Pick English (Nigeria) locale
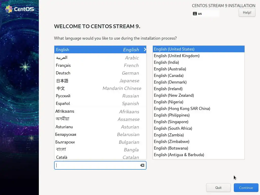The width and height of the screenshot is (260, 195). pos(199,102)
